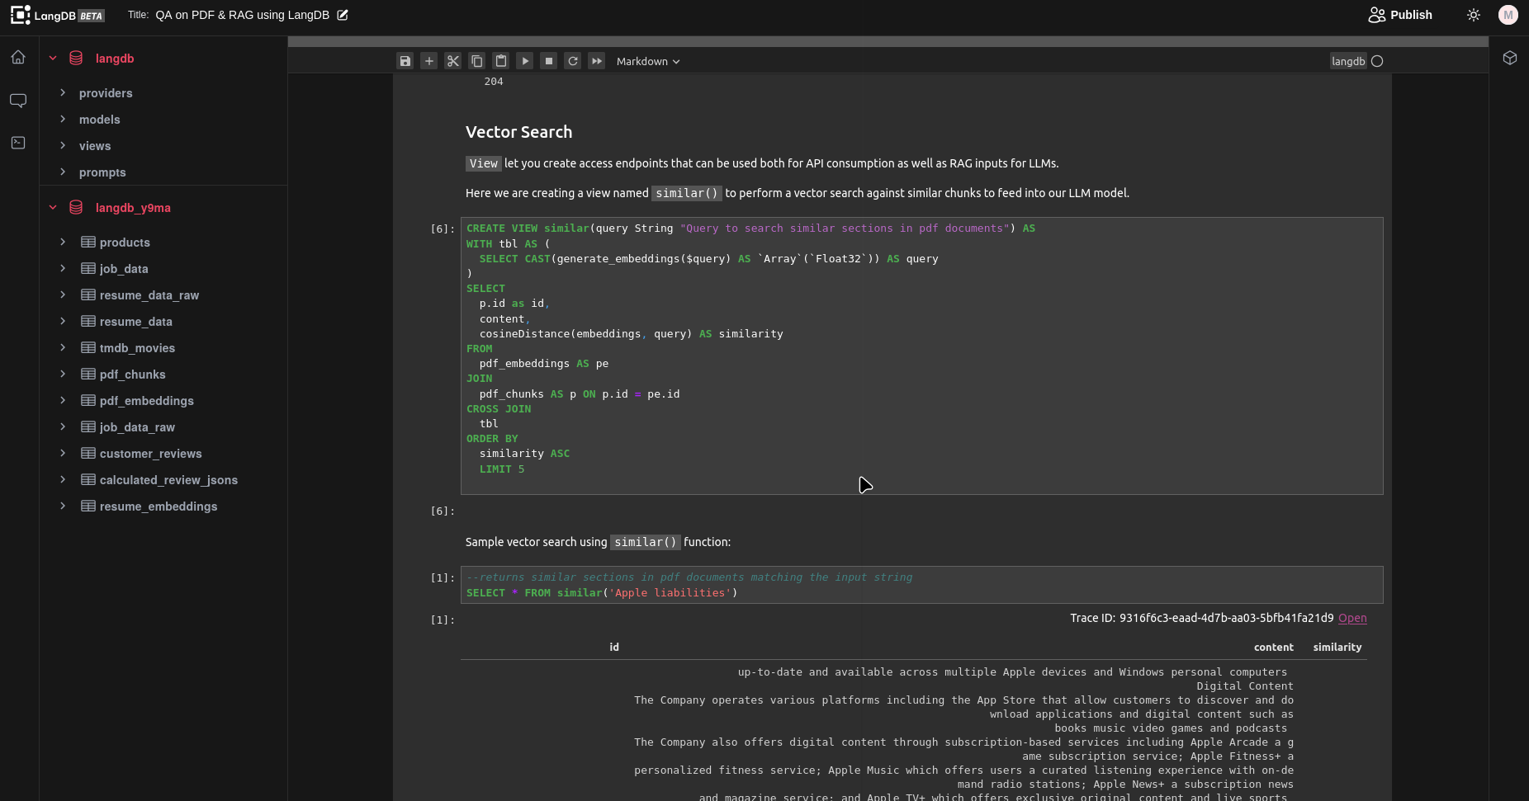Expand the resume_data_raw table
Viewport: 1529px width, 801px height.
[63, 295]
